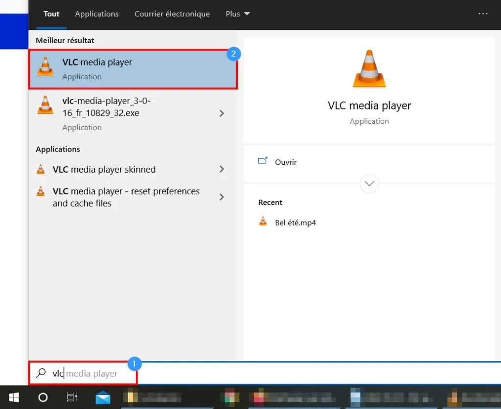Expand options for the vlc .exe installer
This screenshot has height=409, width=501.
pos(222,114)
